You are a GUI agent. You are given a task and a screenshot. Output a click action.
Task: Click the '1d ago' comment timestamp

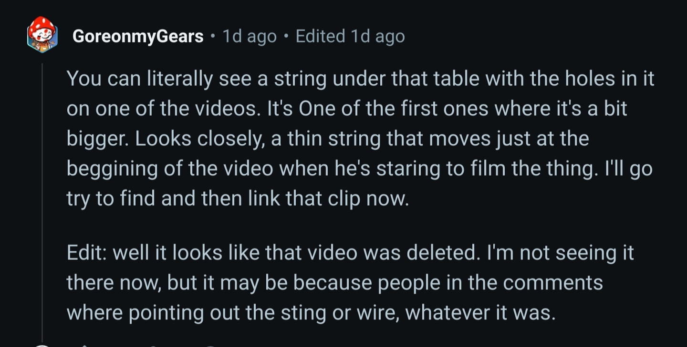click(250, 36)
